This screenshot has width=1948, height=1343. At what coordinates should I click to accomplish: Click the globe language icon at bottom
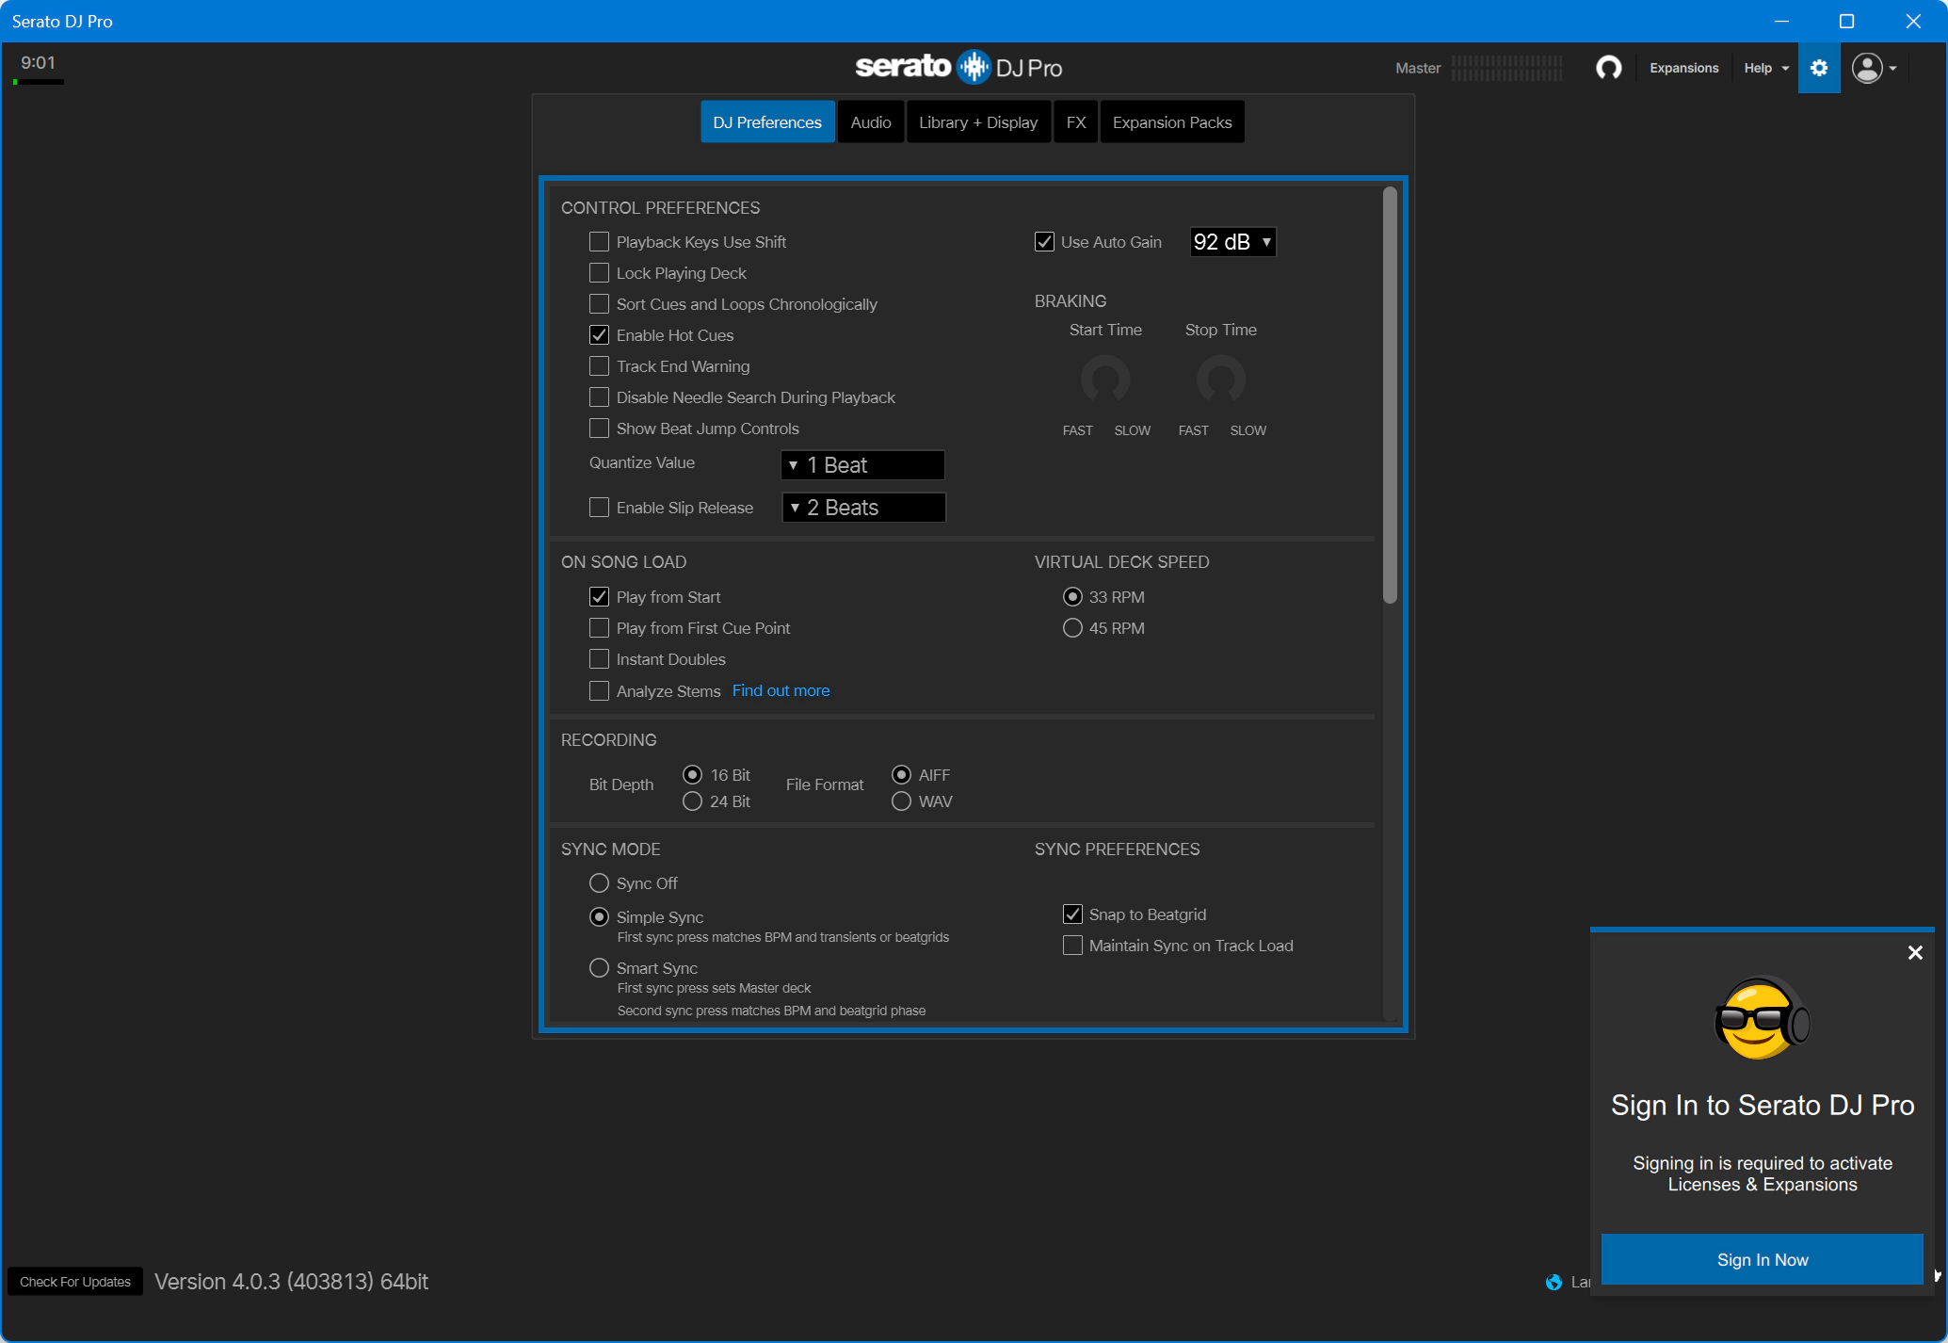coord(1554,1282)
